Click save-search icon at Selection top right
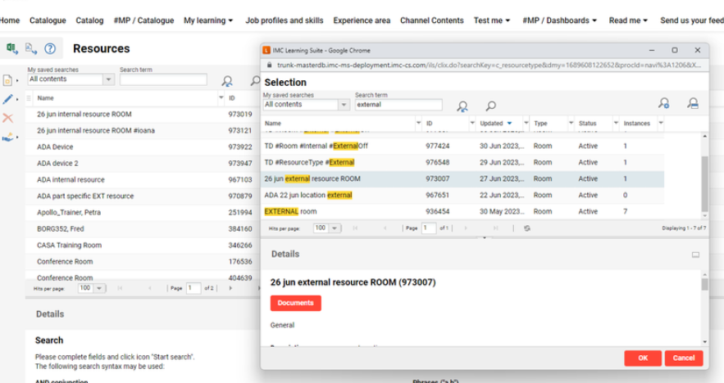 click(664, 103)
